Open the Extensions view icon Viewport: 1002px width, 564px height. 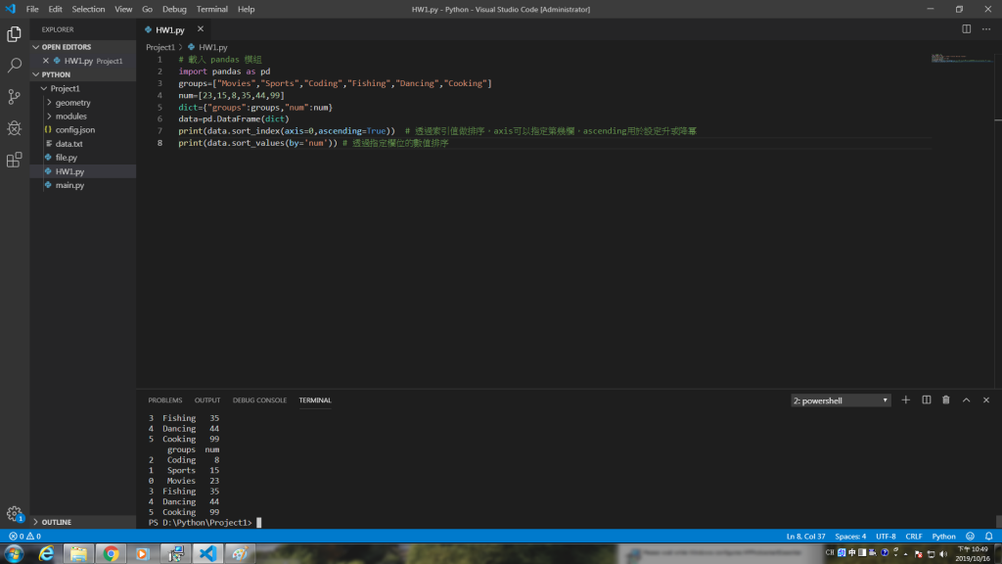click(14, 160)
